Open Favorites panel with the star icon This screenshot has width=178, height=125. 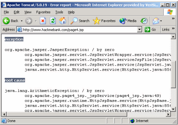coord(97,21)
